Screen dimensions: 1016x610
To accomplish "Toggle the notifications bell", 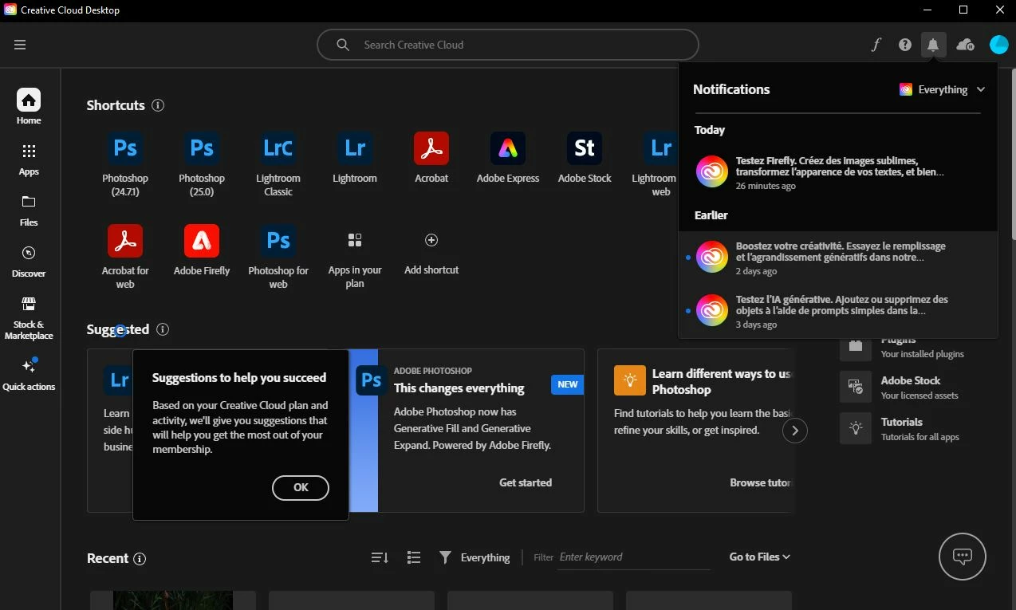I will pyautogui.click(x=933, y=45).
